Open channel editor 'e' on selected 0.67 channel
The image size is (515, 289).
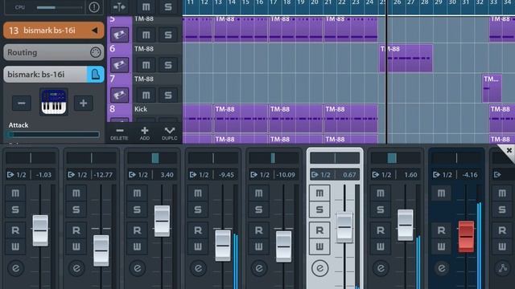(319, 268)
